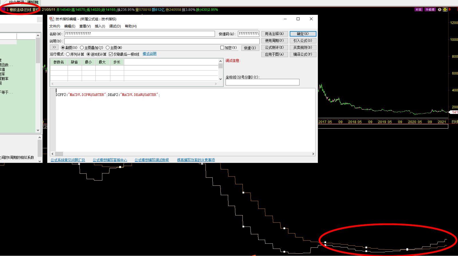Click parameter table scroll up arrow

(220, 61)
